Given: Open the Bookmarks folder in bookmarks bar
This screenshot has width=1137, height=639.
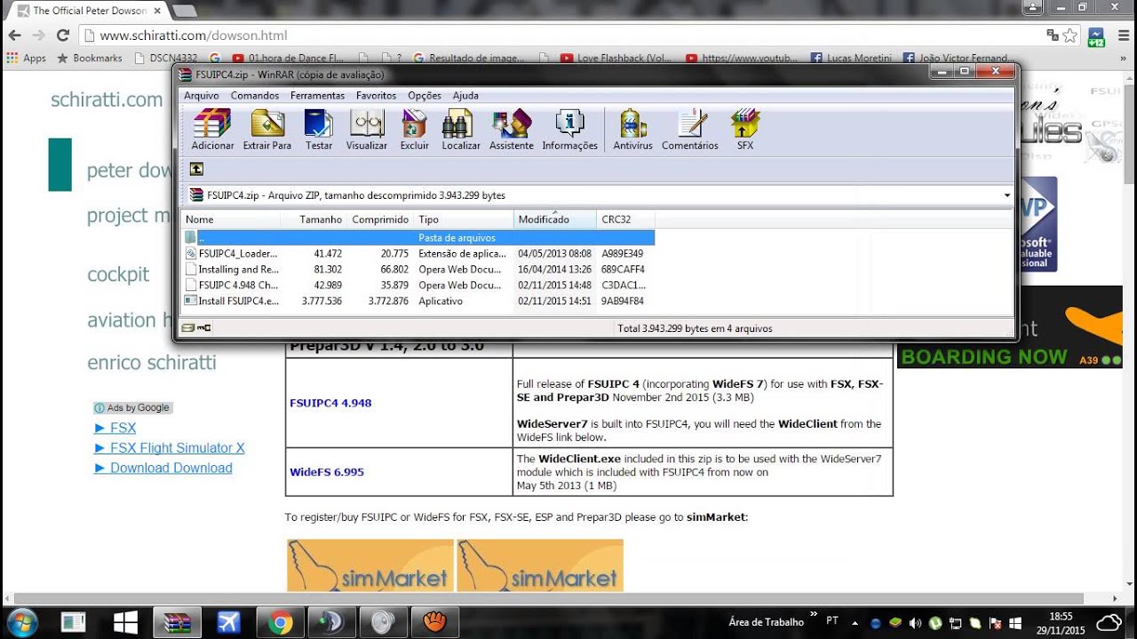Looking at the screenshot, I should point(90,58).
